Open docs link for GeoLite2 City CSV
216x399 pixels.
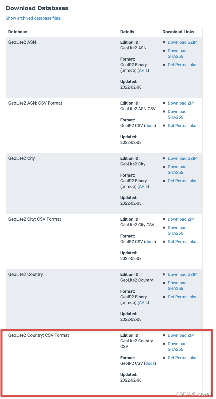(x=150, y=242)
